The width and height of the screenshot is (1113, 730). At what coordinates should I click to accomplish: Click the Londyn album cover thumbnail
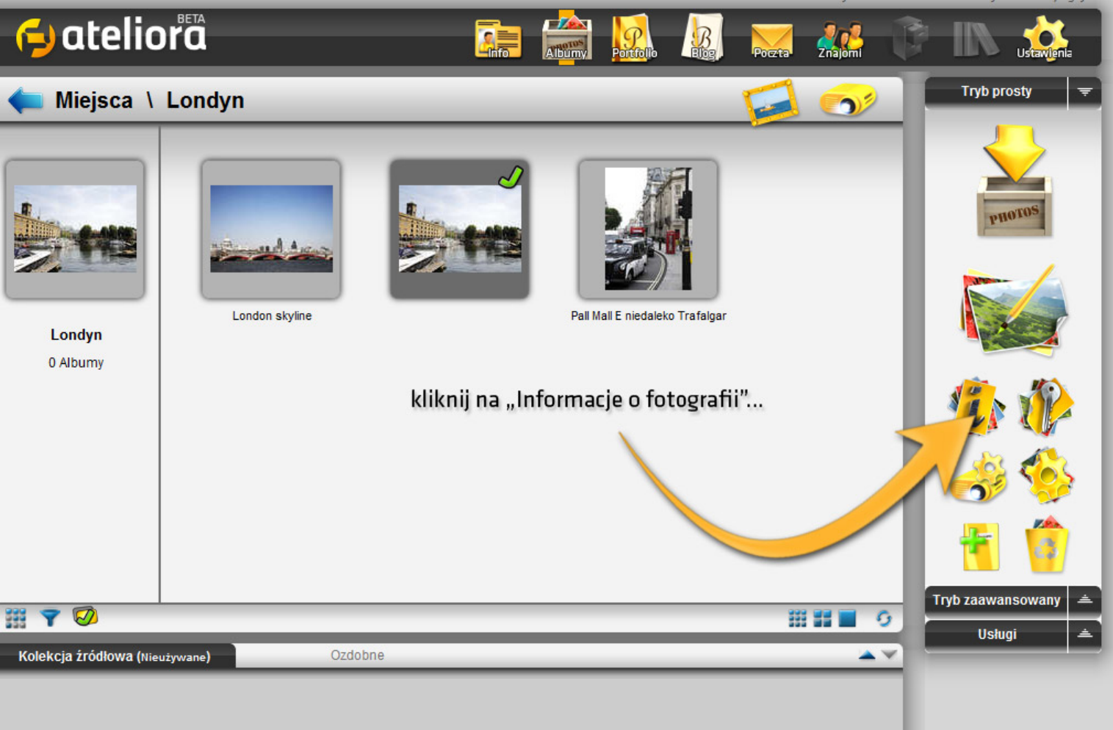(75, 229)
